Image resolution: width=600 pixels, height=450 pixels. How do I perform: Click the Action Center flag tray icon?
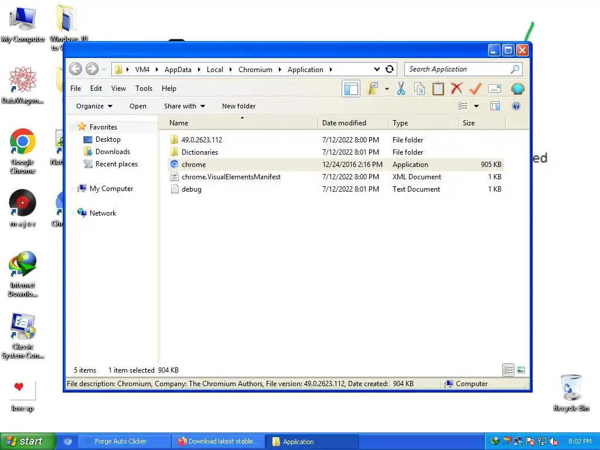coord(530,442)
